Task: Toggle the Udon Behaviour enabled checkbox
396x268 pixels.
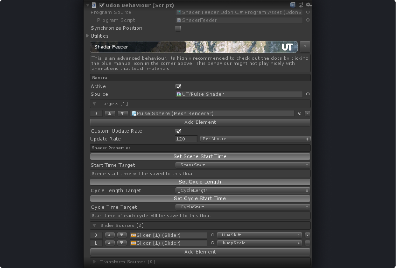Action: click(102, 5)
